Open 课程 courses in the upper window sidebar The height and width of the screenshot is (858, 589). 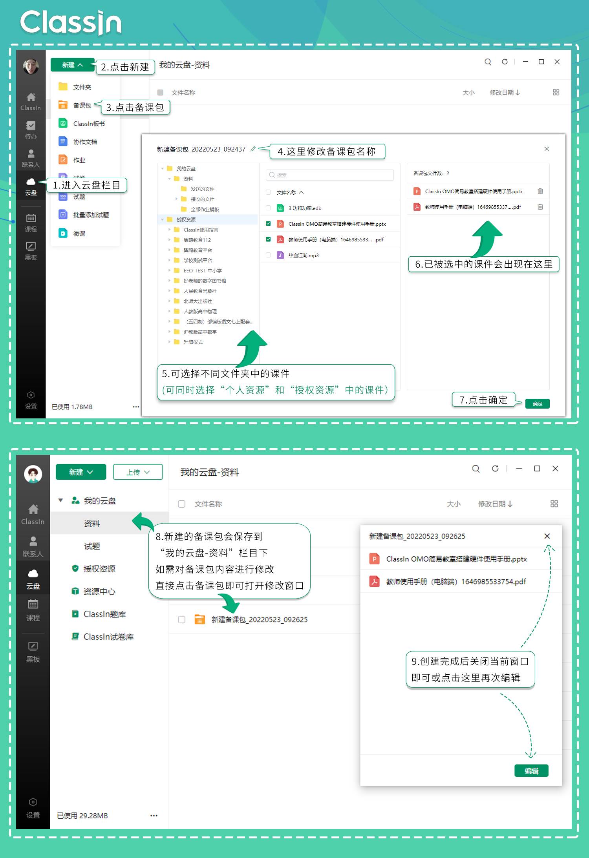(x=31, y=223)
